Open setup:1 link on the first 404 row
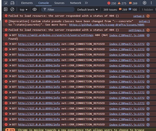The image size is (156, 131). [139, 16]
